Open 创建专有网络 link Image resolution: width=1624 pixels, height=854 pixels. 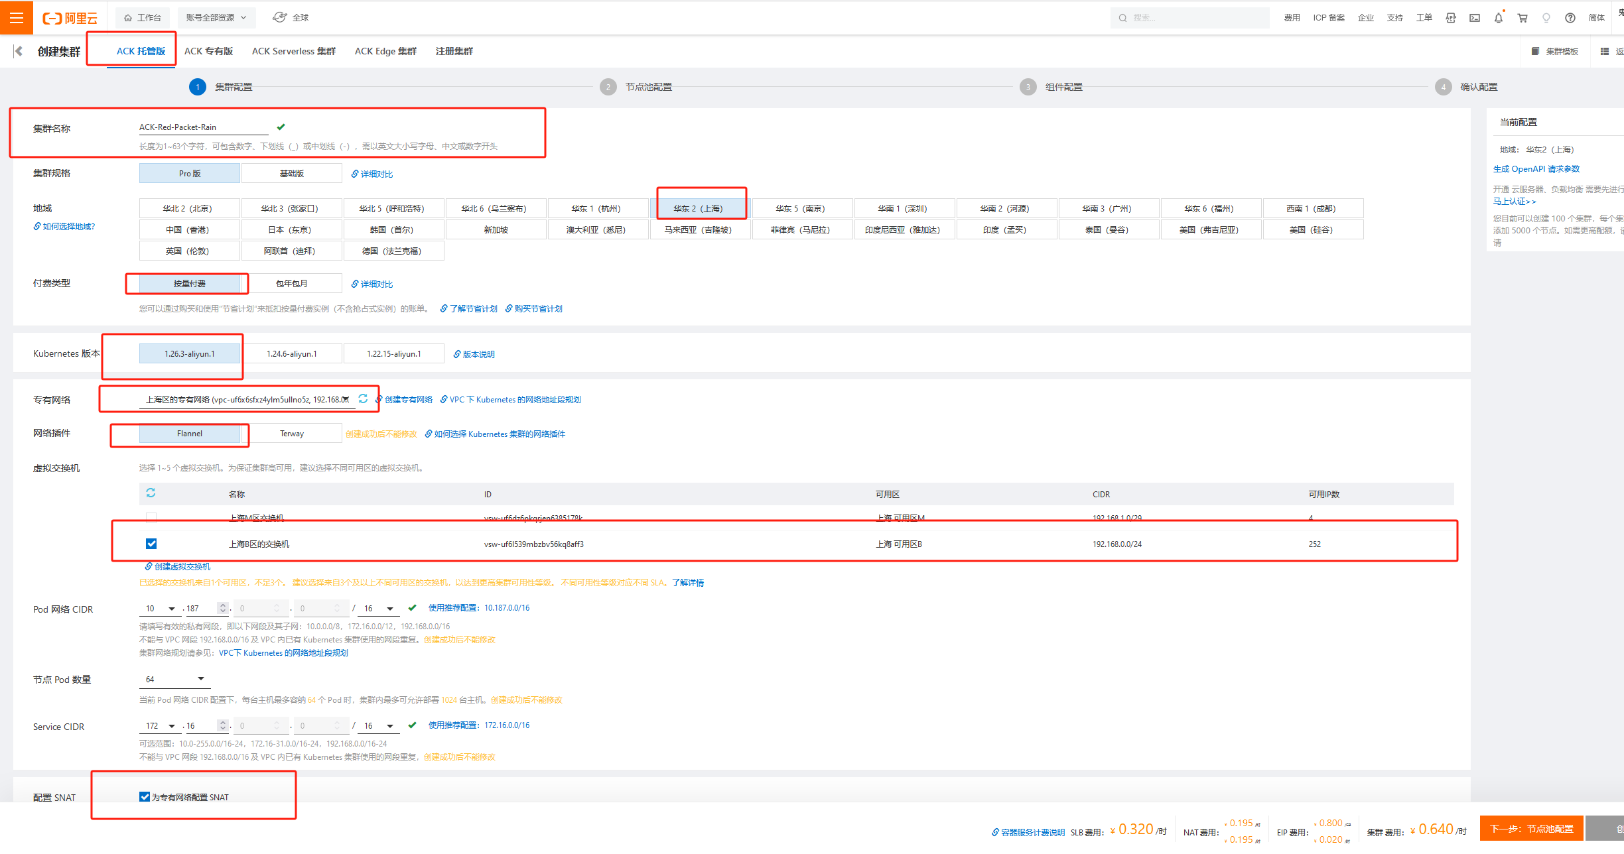coord(404,399)
